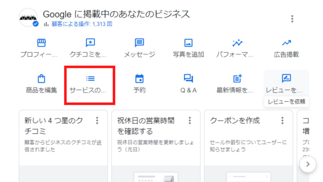Open the Edit Services list icon

(x=90, y=78)
